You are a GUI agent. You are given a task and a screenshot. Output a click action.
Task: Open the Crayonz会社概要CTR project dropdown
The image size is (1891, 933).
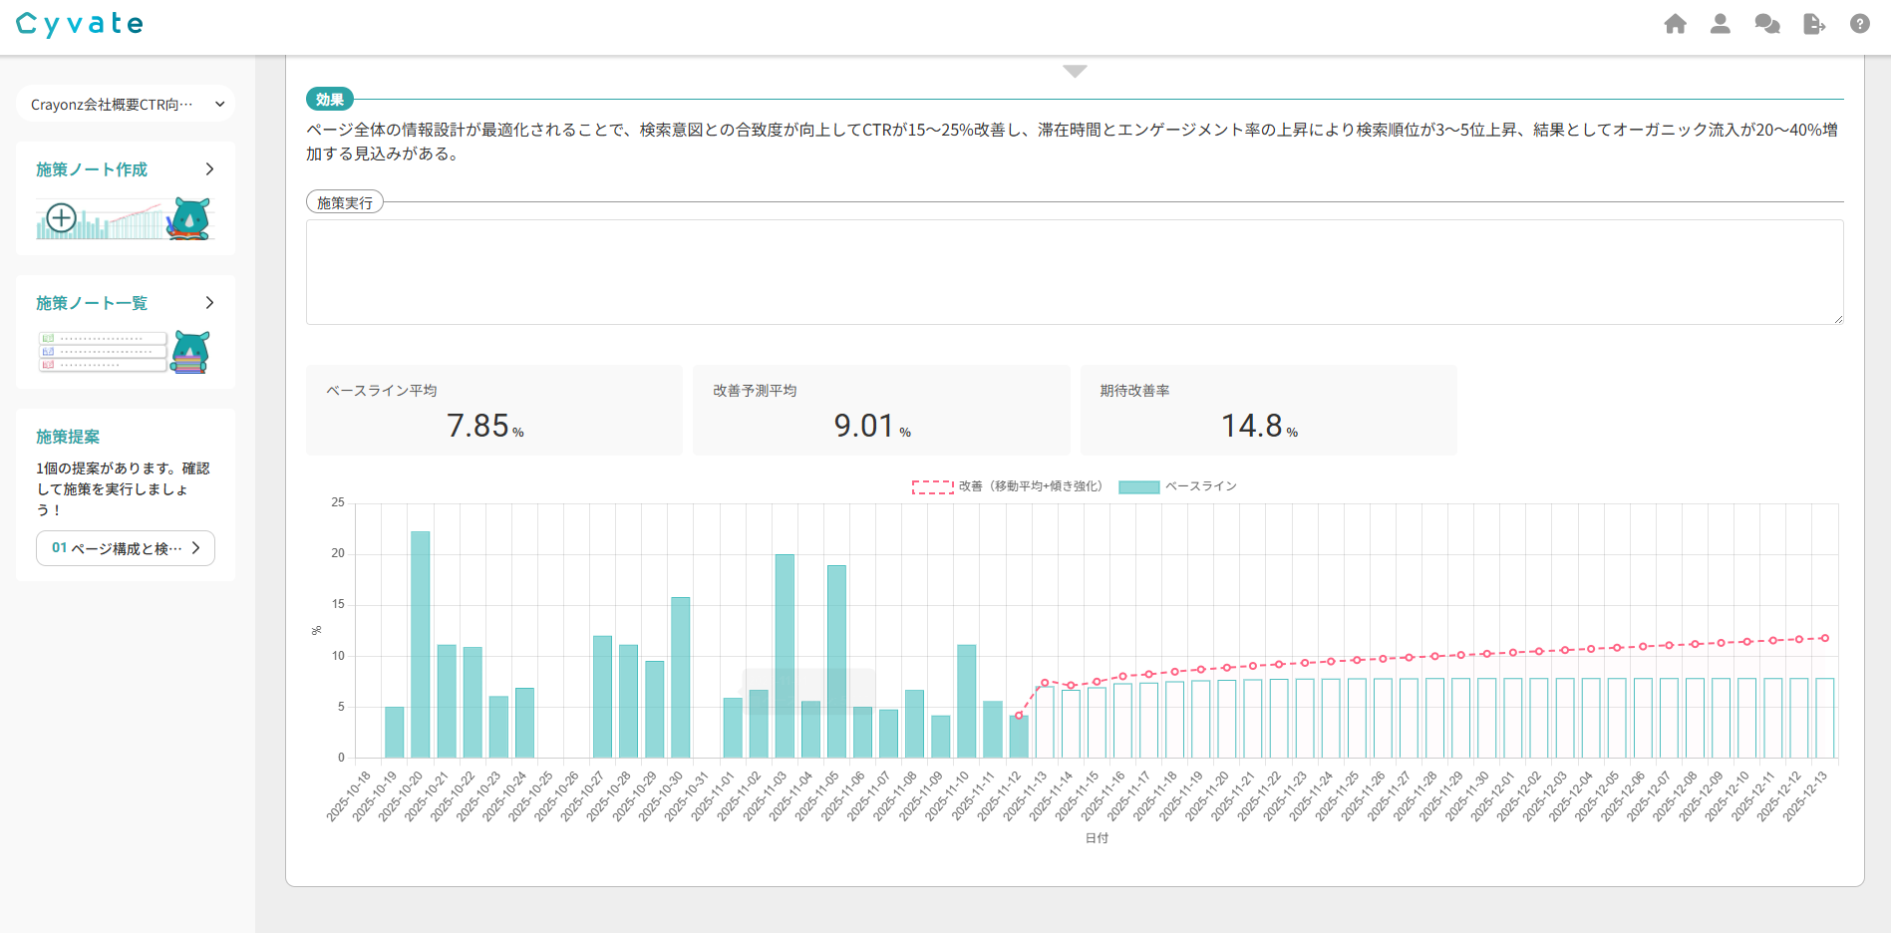click(126, 104)
